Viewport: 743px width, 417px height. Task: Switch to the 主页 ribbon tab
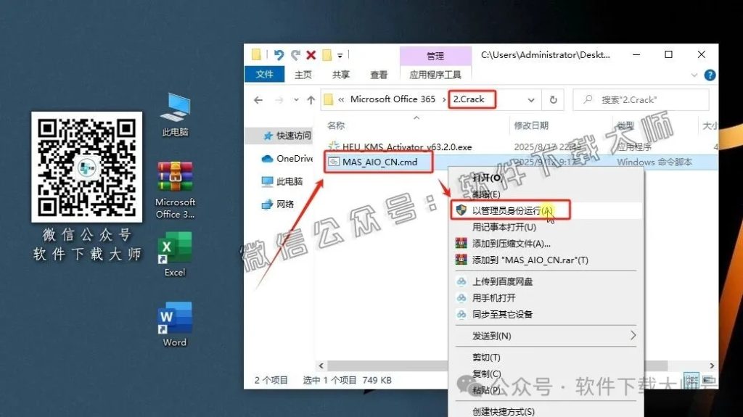[303, 75]
